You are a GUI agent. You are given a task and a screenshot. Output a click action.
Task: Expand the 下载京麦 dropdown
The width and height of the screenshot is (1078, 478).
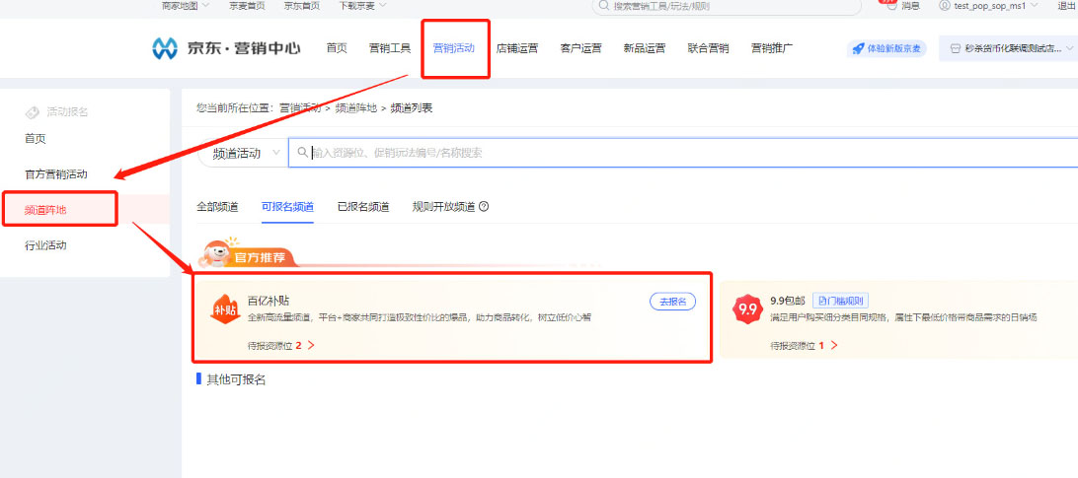coord(362,6)
